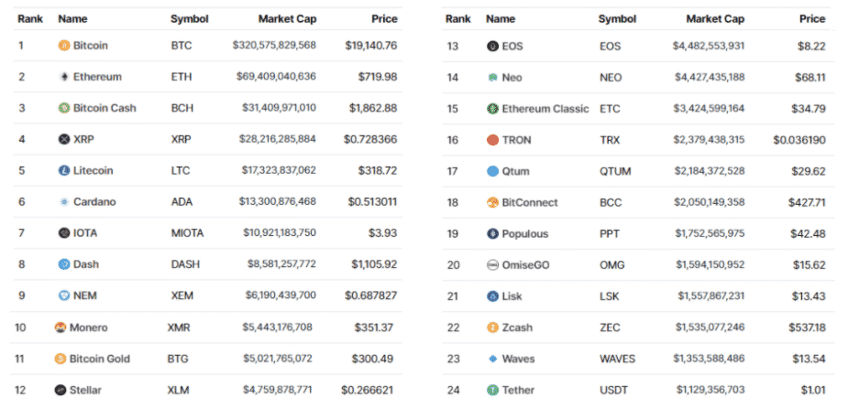This screenshot has height=409, width=859.
Task: Open the BitConnect name link
Action: [530, 202]
